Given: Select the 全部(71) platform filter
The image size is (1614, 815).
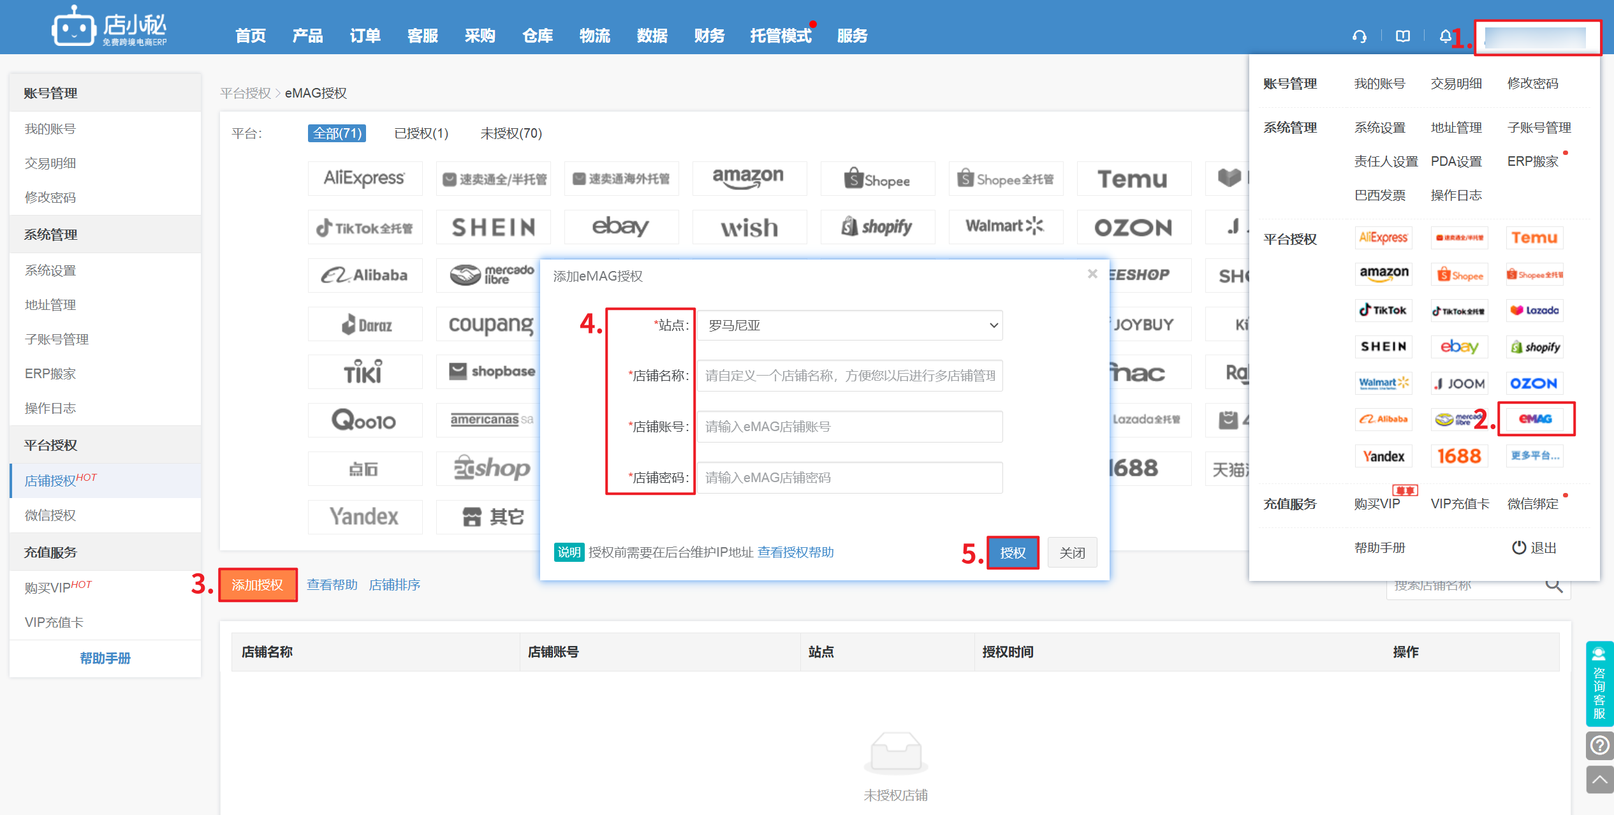Looking at the screenshot, I should pyautogui.click(x=337, y=133).
